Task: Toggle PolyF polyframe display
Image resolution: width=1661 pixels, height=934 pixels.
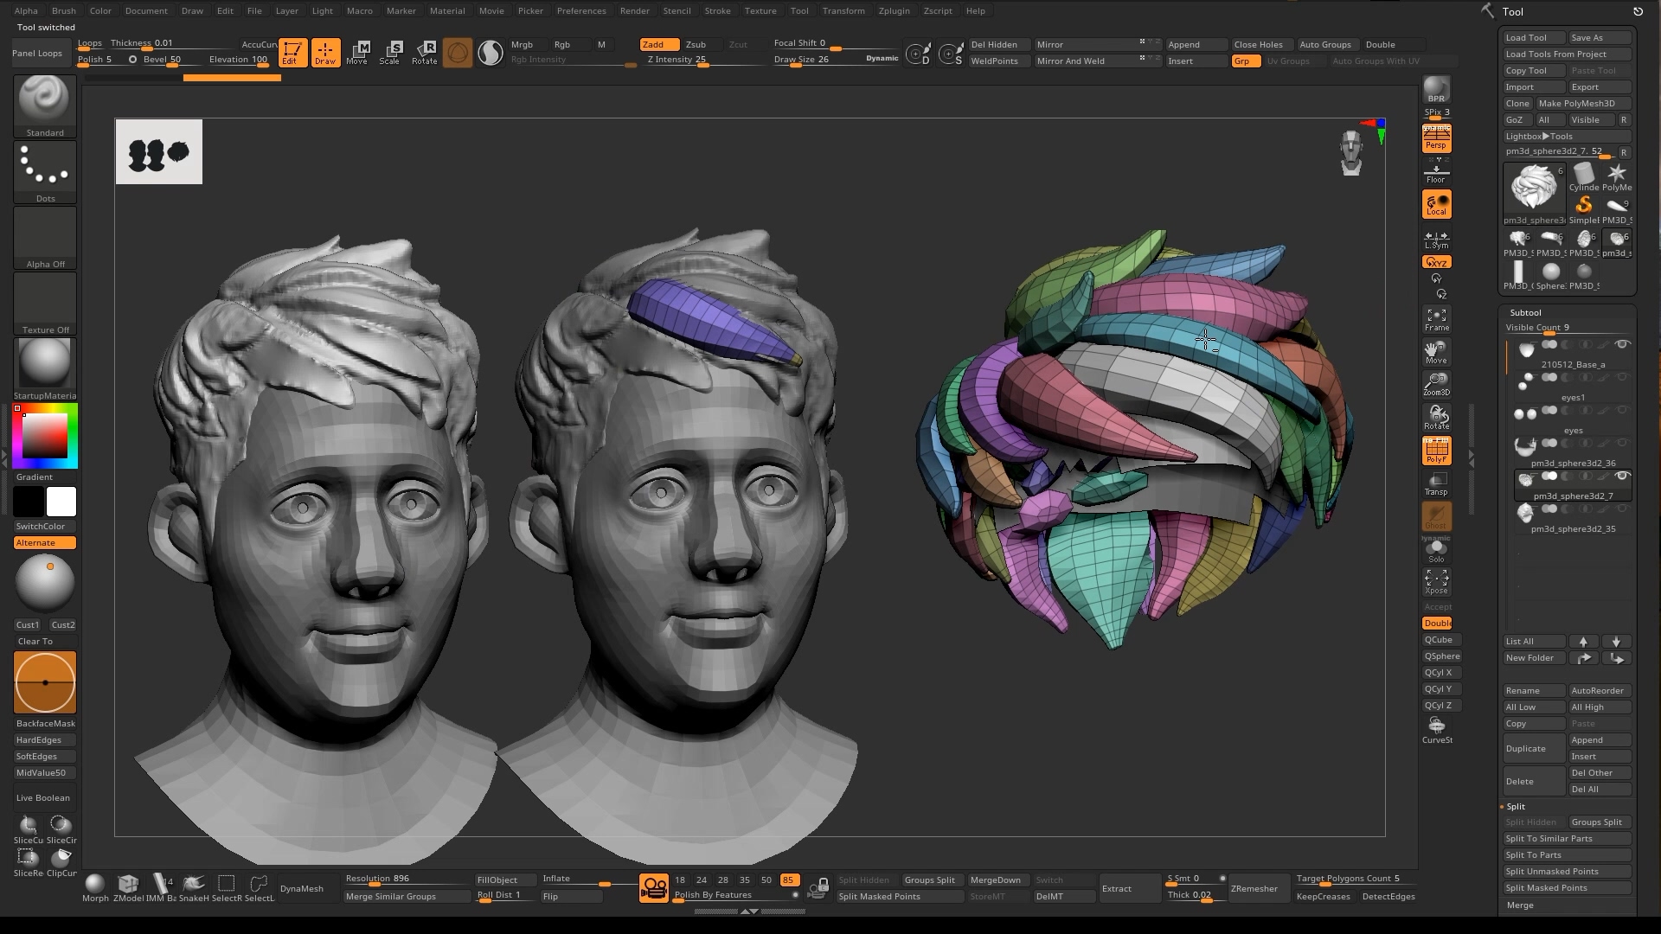Action: (1436, 451)
